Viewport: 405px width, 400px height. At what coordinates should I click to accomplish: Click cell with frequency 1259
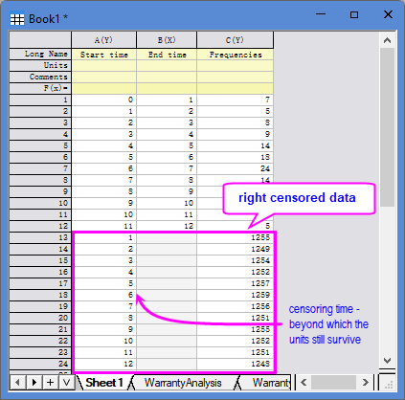click(x=235, y=295)
